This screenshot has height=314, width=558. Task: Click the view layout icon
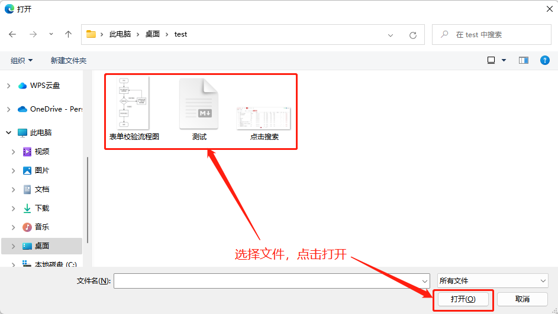(491, 60)
